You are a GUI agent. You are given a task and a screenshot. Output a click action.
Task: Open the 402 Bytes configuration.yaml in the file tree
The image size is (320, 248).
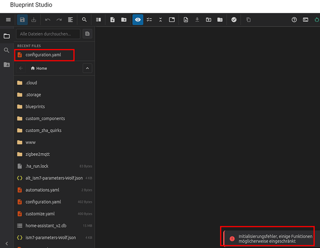(x=54, y=202)
